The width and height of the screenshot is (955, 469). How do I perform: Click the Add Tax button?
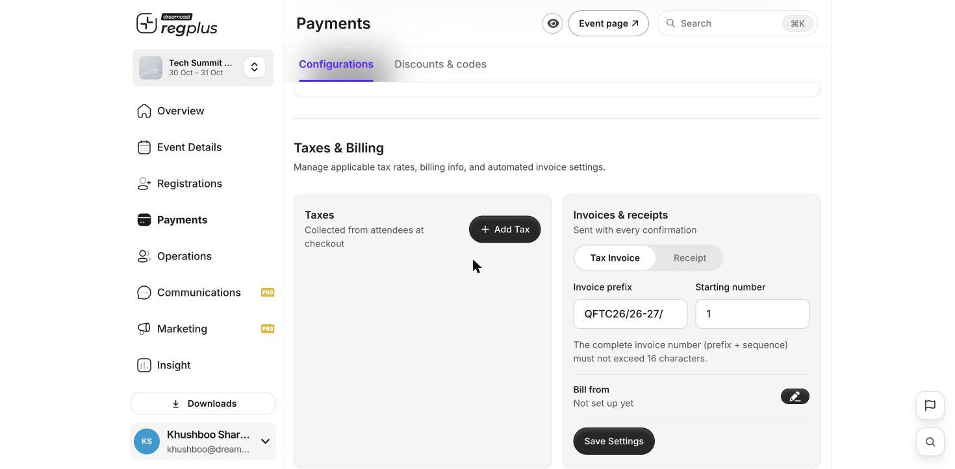pos(505,230)
